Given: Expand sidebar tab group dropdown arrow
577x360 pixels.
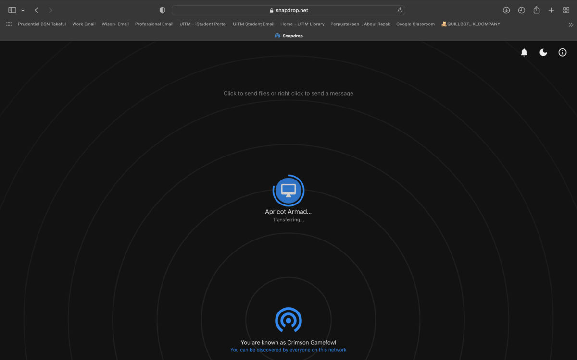Looking at the screenshot, I should [23, 10].
